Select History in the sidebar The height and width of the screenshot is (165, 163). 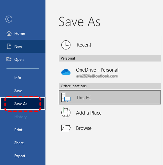coord(23,117)
